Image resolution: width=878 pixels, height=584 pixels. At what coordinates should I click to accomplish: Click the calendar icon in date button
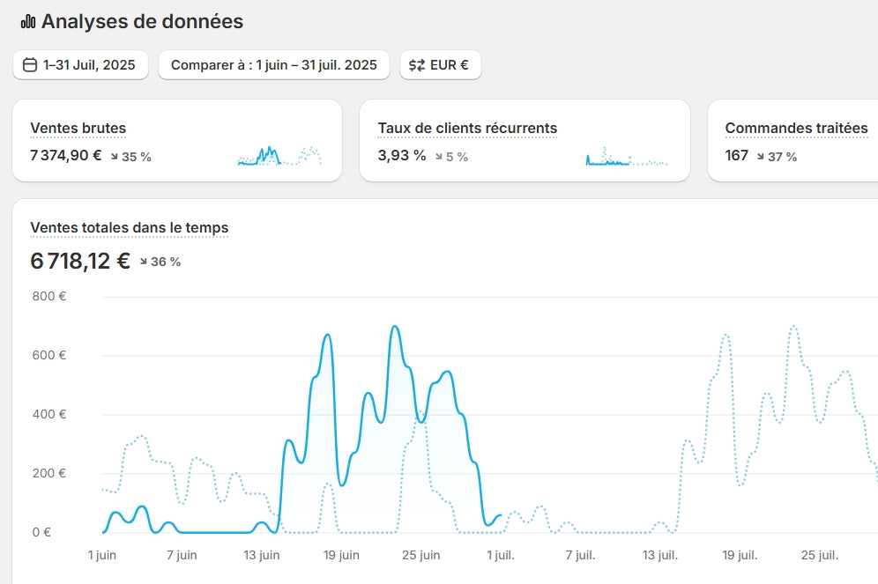(x=30, y=65)
